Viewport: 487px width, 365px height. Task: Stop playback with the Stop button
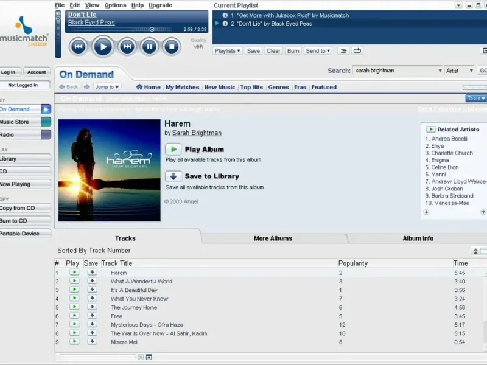pyautogui.click(x=172, y=47)
